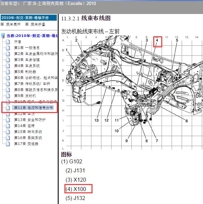Open 第17章 变速器
The image size is (203, 204).
point(26,144)
